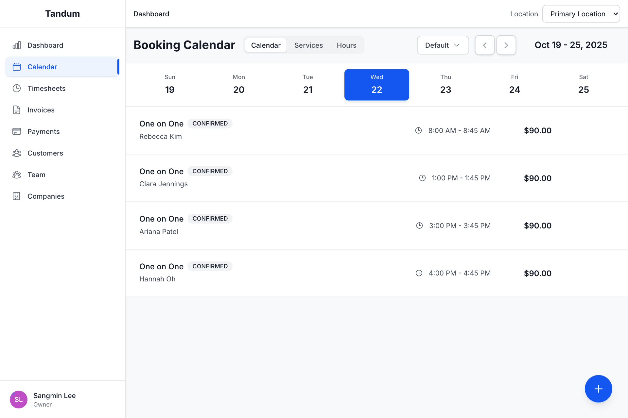Advance to next week with right arrow
This screenshot has height=418, width=628.
click(x=506, y=45)
